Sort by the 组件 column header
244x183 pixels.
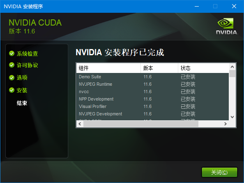pos(108,68)
